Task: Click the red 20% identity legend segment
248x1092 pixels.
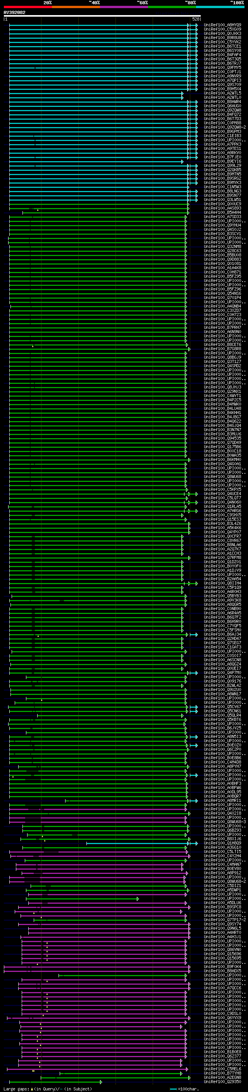Action: [28, 7]
